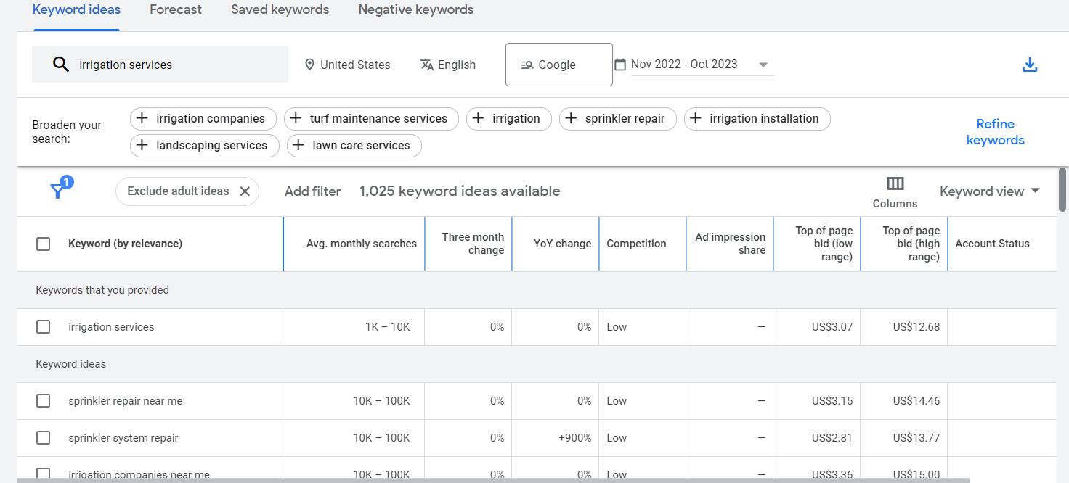Click the 'irrigation services' keyword text
This screenshot has width=1069, height=483.
pyautogui.click(x=111, y=327)
